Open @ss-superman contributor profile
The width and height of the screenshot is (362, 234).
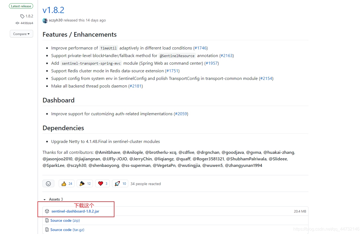click(x=136, y=166)
